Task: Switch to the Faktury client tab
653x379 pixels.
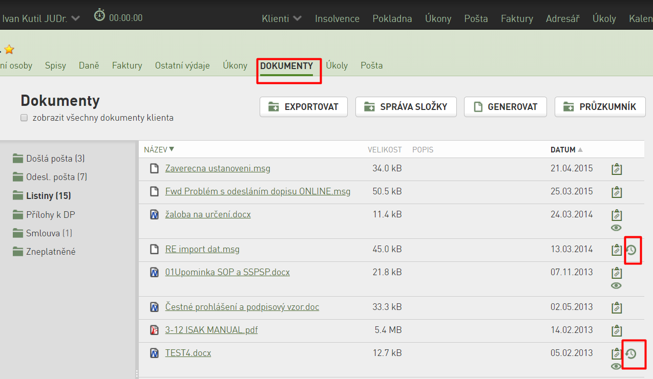Action: (x=127, y=65)
